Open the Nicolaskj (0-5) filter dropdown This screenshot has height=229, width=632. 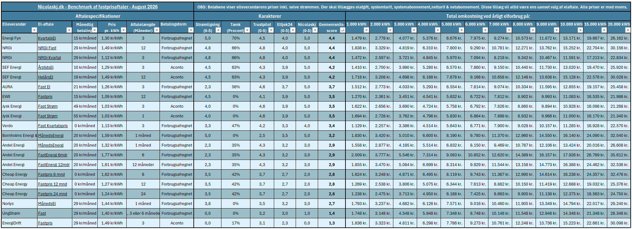pos(315,30)
